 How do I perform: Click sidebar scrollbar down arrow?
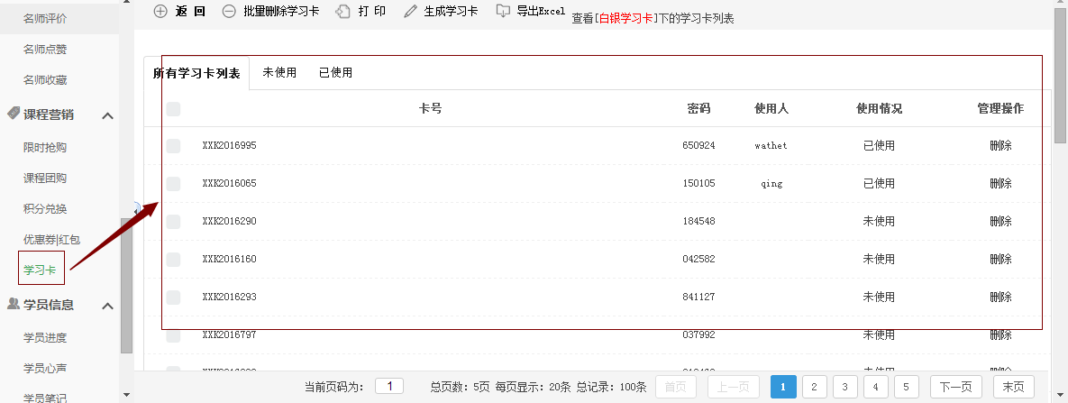(x=126, y=395)
